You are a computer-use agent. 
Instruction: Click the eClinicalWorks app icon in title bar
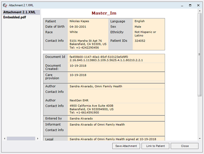5,5
